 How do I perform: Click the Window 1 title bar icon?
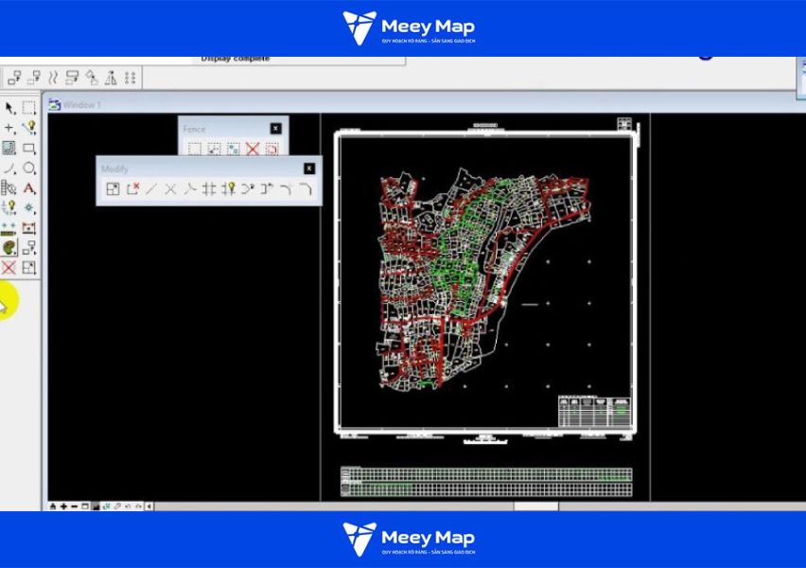(55, 104)
